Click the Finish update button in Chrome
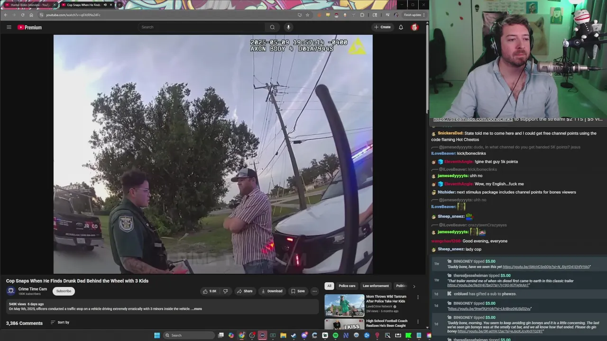 click(414, 15)
